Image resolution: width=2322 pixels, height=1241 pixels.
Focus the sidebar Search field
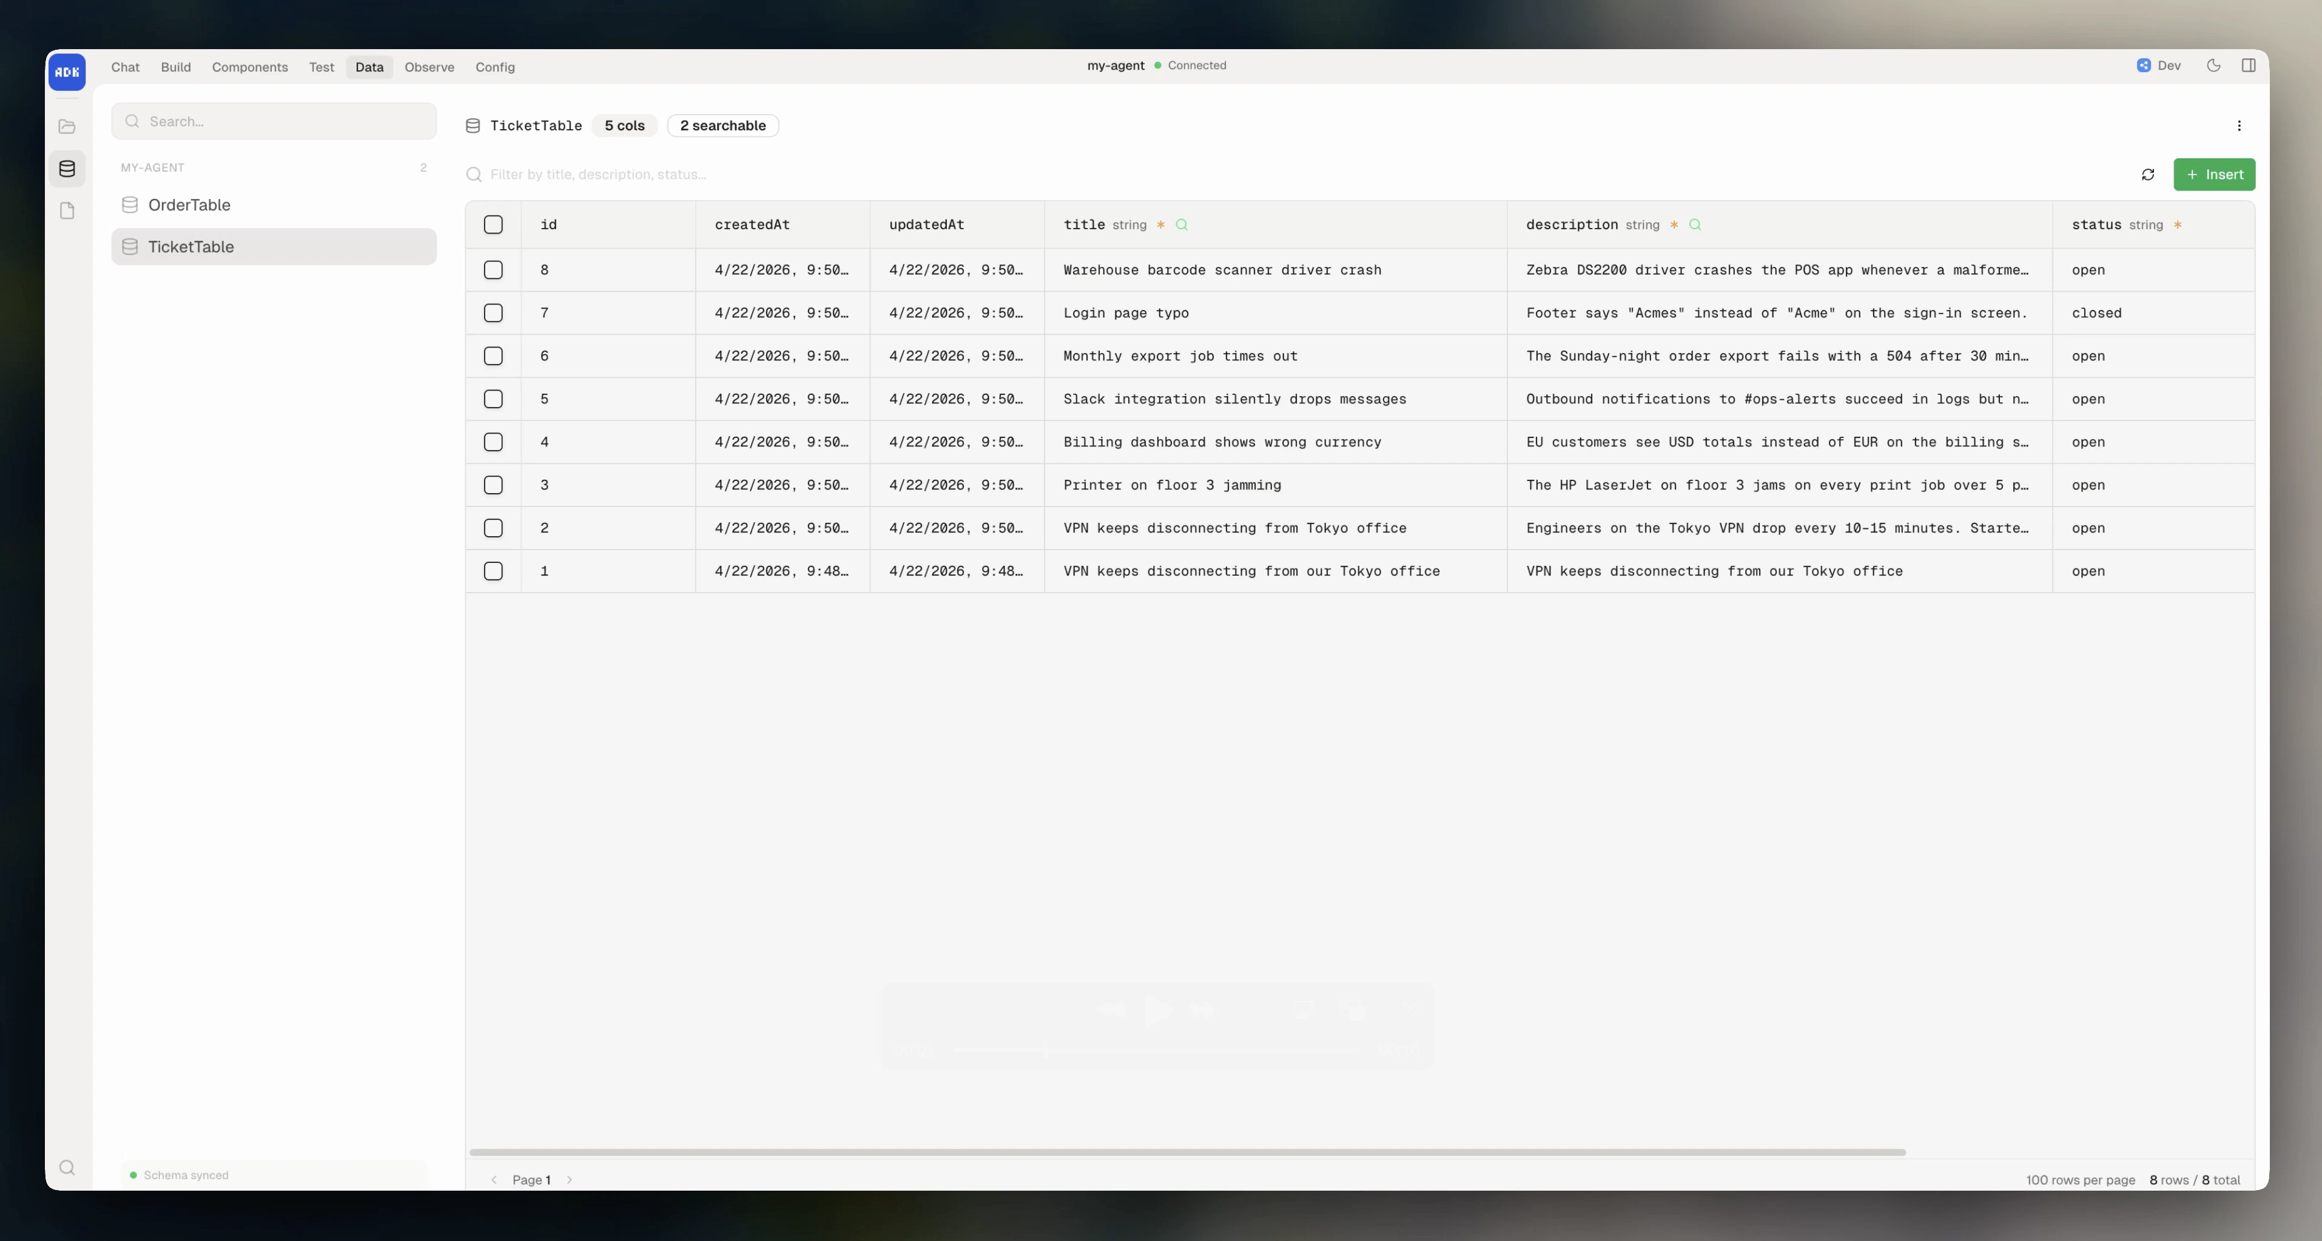tap(274, 121)
